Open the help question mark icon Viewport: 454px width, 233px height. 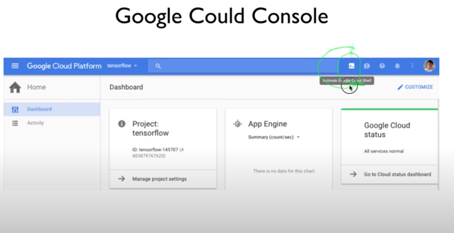click(x=382, y=66)
